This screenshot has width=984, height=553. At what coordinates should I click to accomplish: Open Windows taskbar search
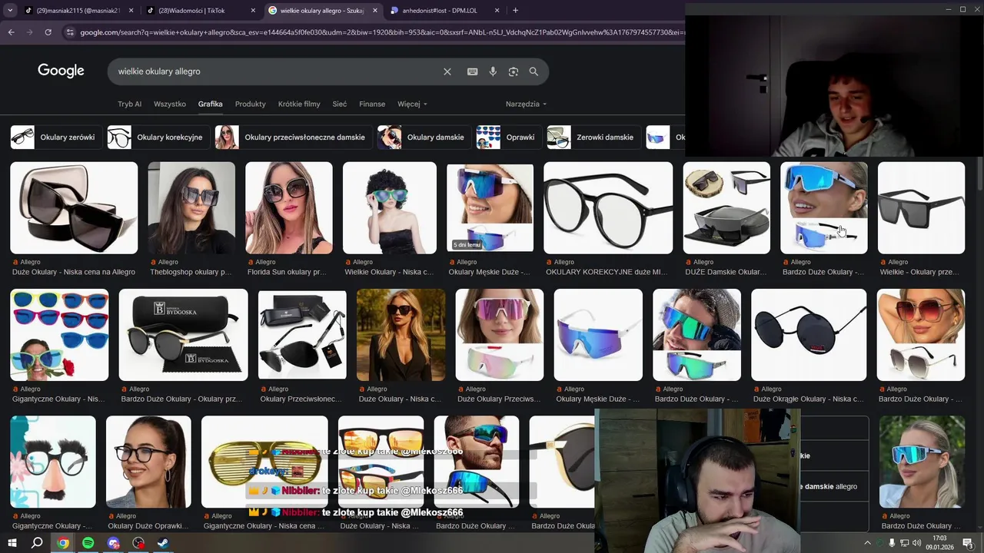click(37, 543)
